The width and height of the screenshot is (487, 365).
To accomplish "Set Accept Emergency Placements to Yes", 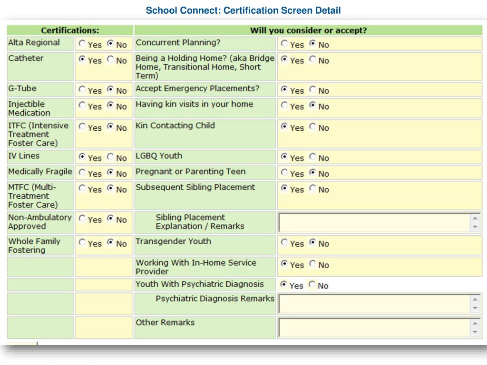I will click(284, 89).
